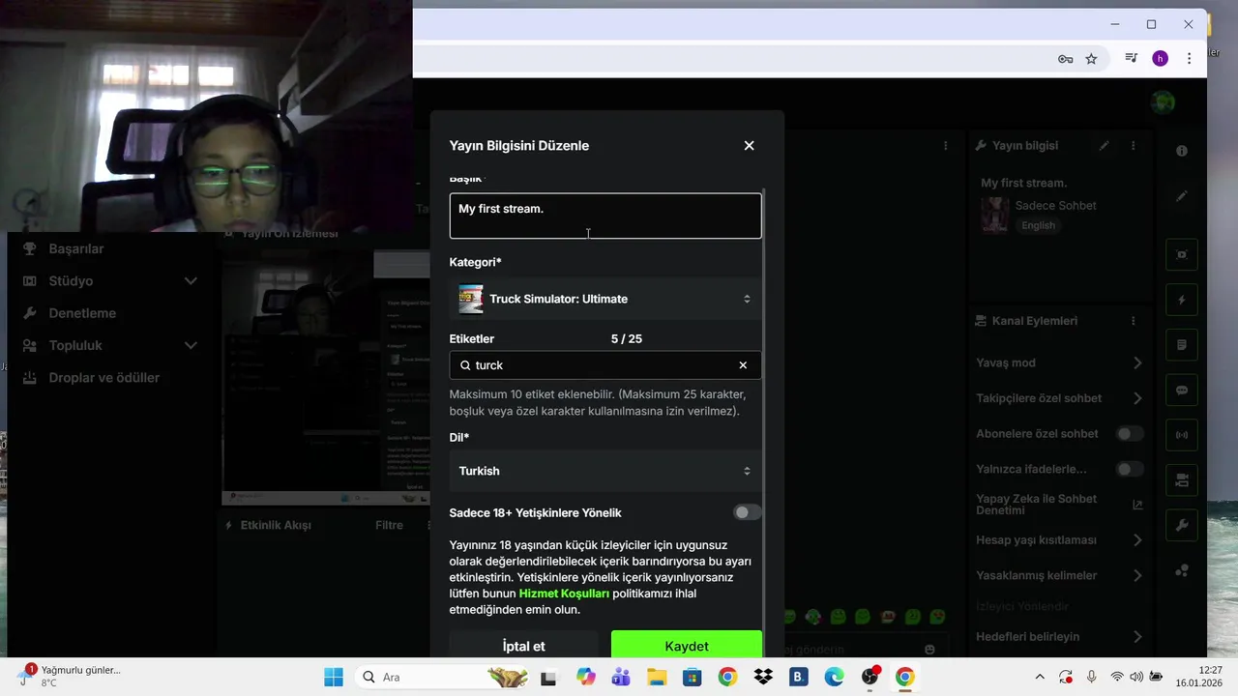
Task: Click the Filtre option in Etkinlik Akışı
Action: (389, 526)
